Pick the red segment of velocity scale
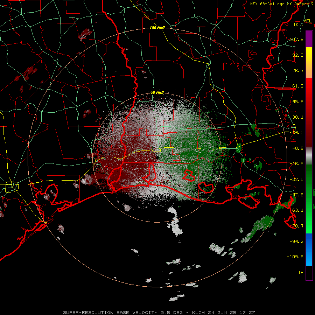This screenshot has width=315, height=315. point(309,112)
